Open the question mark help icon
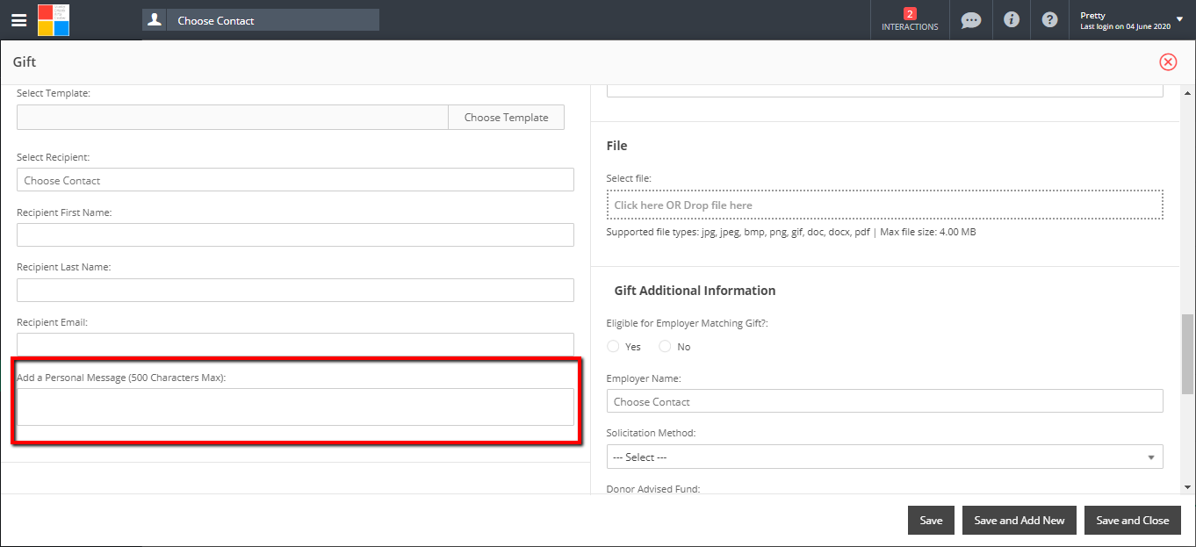The image size is (1196, 547). (x=1049, y=19)
